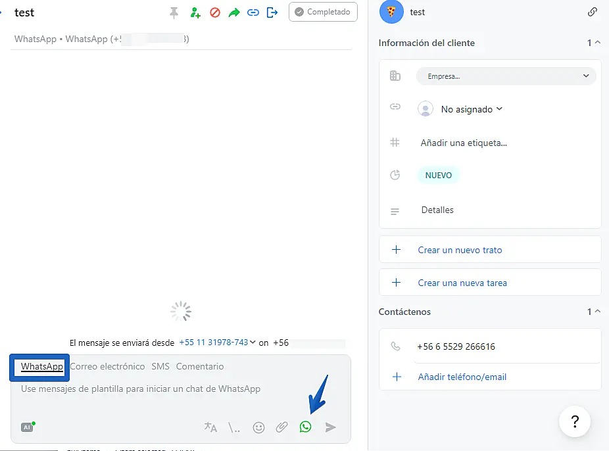609x451 pixels.
Task: Click the green add participant icon
Action: pyautogui.click(x=195, y=12)
